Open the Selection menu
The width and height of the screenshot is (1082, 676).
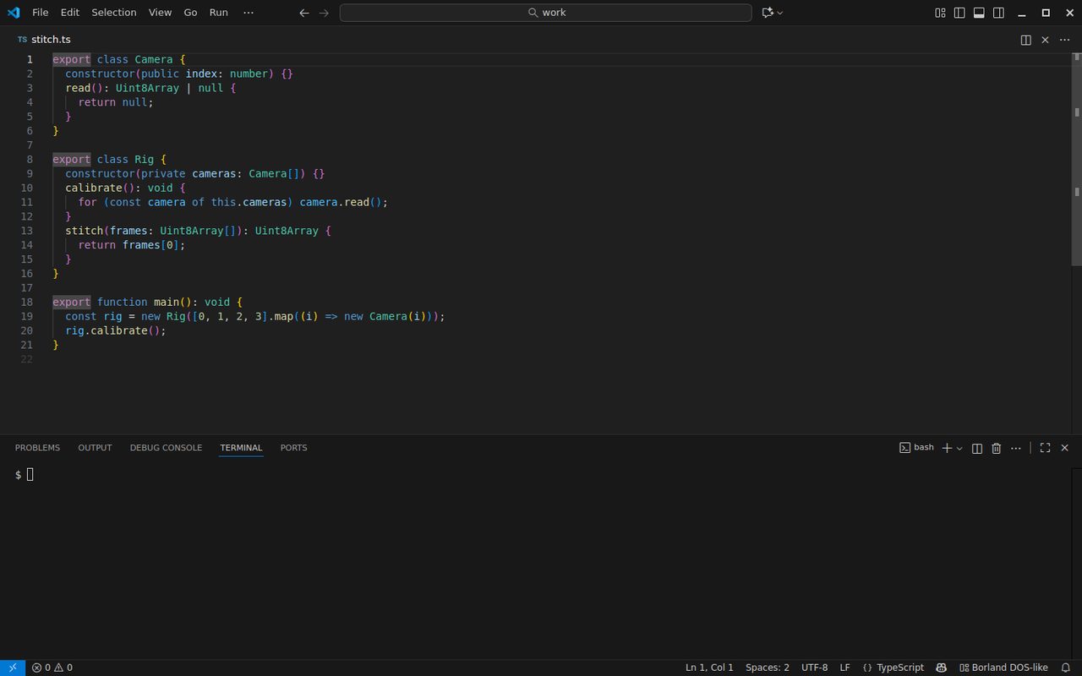[x=114, y=13]
